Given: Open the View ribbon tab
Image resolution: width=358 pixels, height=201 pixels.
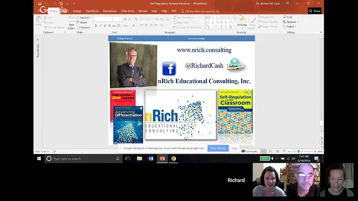Looking at the screenshot, I should click(x=154, y=11).
